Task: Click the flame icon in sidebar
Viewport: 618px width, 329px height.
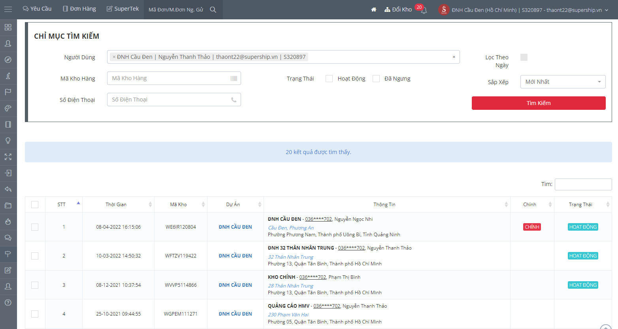Action: pyautogui.click(x=8, y=222)
